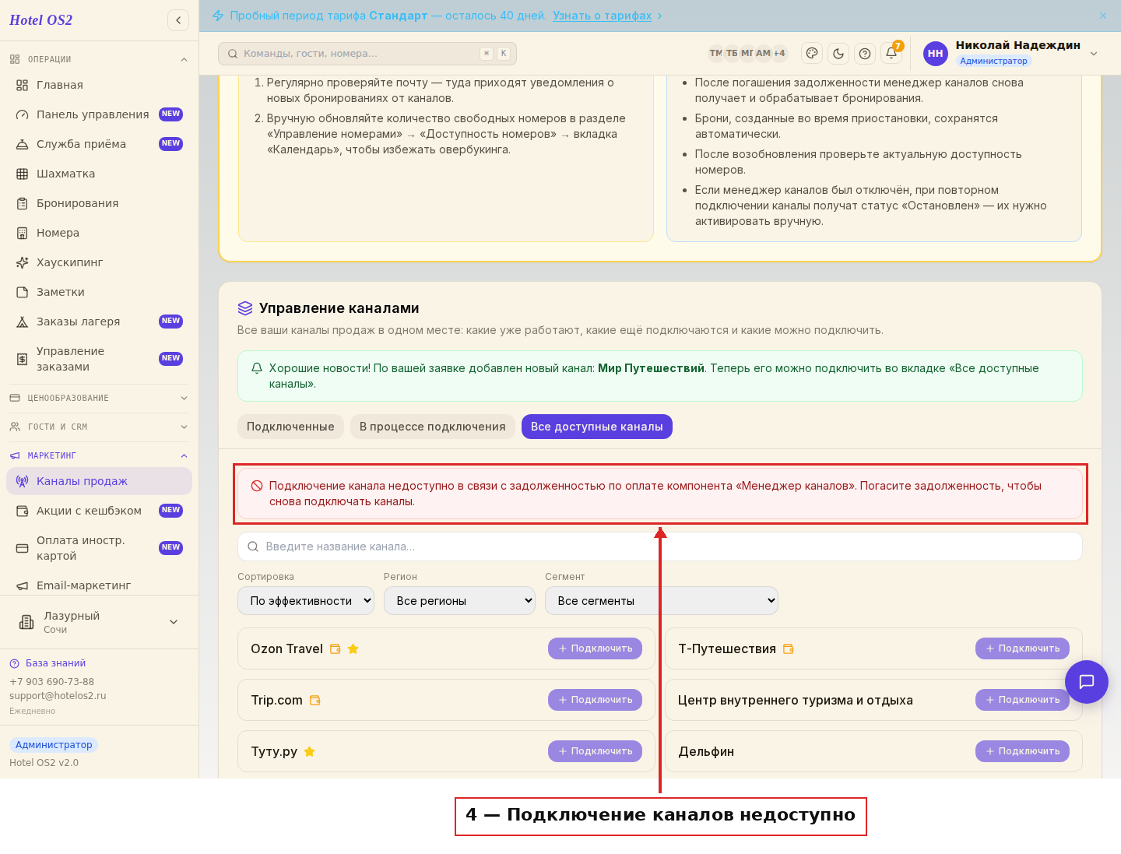Open the Все сегменты dropdown
The width and height of the screenshot is (1121, 854).
pyautogui.click(x=662, y=601)
